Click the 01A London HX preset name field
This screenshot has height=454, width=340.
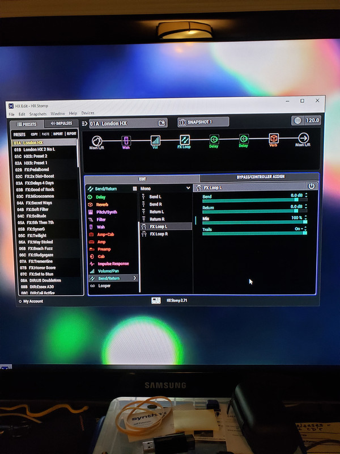tap(128, 123)
